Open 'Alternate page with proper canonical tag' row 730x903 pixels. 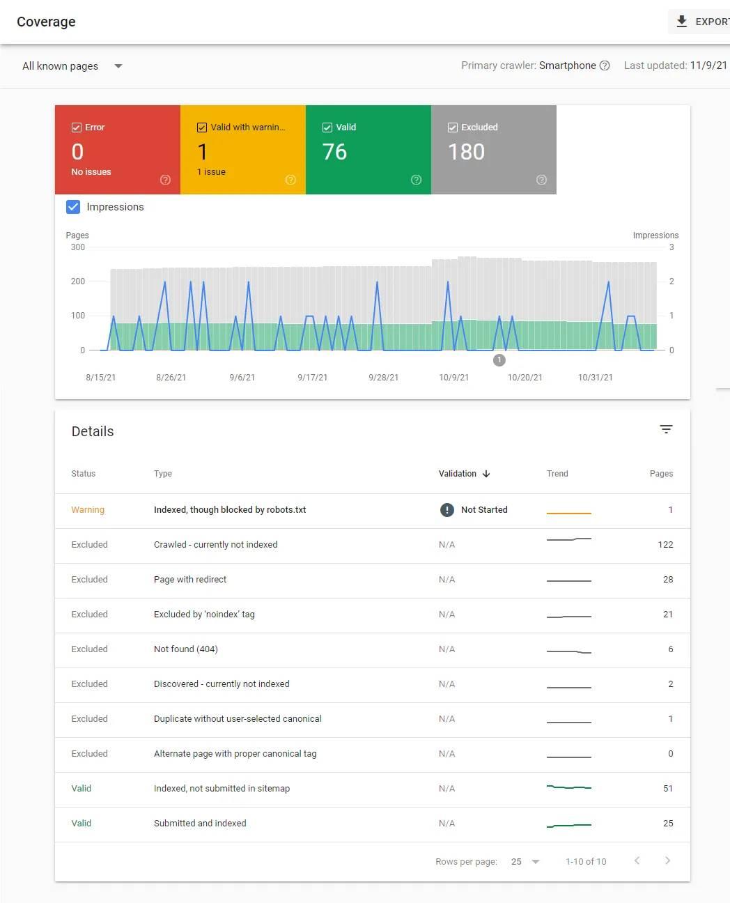pyautogui.click(x=373, y=755)
